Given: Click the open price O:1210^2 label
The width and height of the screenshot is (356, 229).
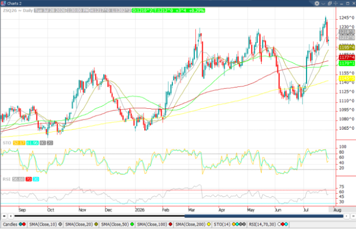Looking at the screenshot, I should coord(143,11).
